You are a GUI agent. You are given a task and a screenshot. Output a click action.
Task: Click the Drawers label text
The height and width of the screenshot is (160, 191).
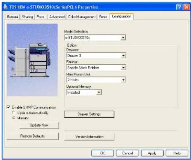tap(72, 50)
